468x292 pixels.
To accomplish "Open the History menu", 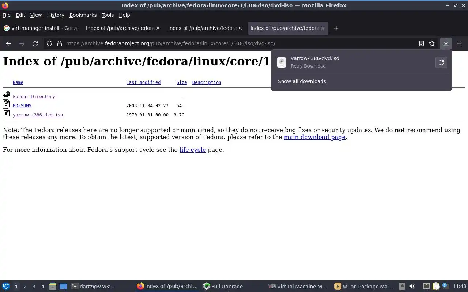I will click(56, 15).
